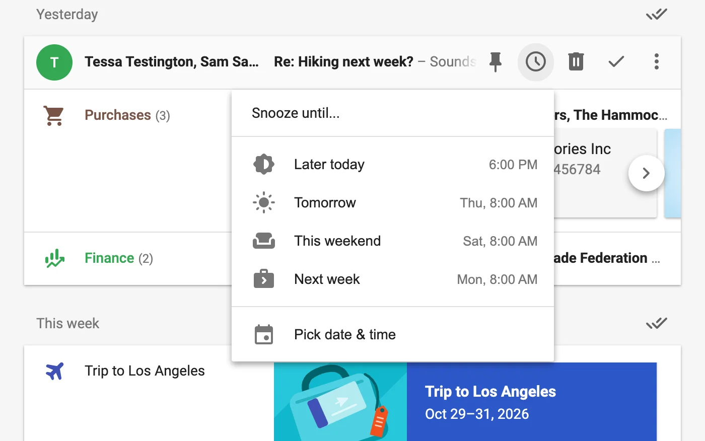The width and height of the screenshot is (705, 441).
Task: Snooze until Later today
Action: click(x=393, y=165)
